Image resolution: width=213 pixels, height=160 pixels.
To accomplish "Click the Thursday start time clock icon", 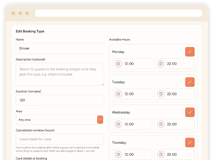I will click(118, 154).
